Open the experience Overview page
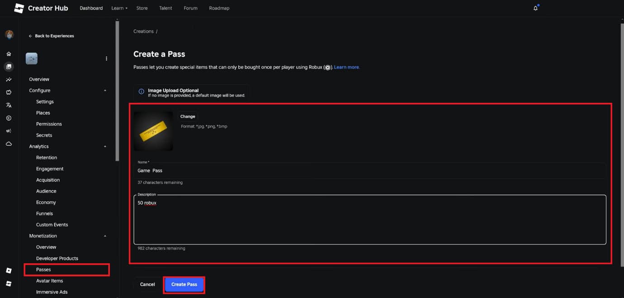This screenshot has height=298, width=624. [x=39, y=79]
